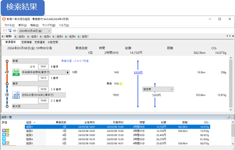Click the 10:01 departure time field
Viewport: 235px width, 150px height.
[x=43, y=66]
